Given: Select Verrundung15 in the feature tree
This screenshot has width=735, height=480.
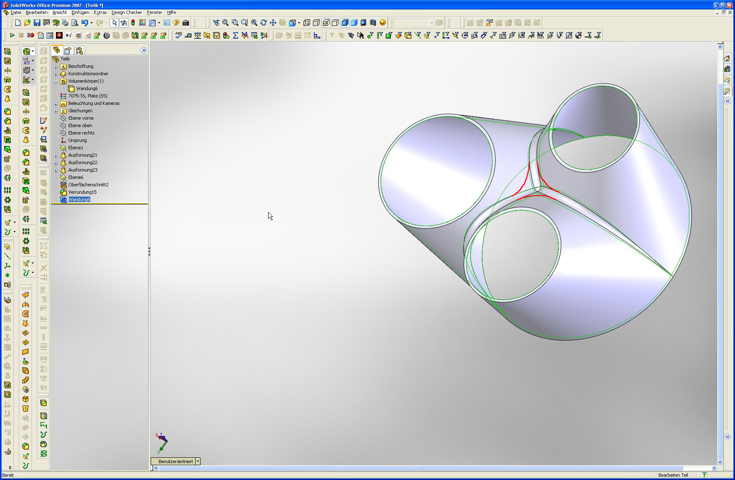Looking at the screenshot, I should [x=82, y=192].
